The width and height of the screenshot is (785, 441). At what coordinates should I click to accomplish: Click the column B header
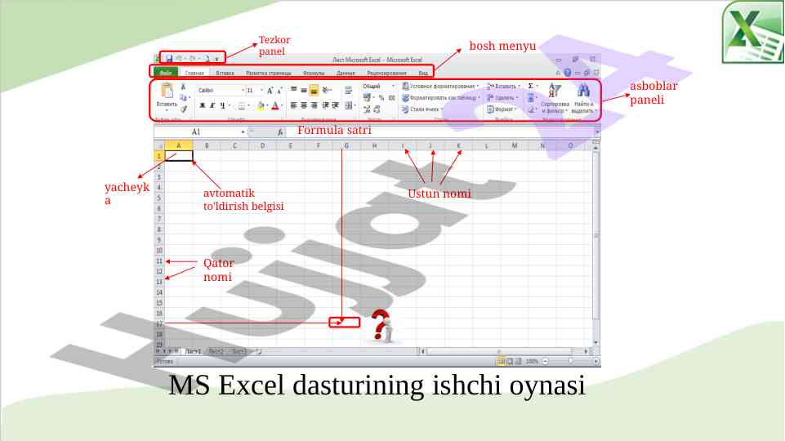coord(207,145)
